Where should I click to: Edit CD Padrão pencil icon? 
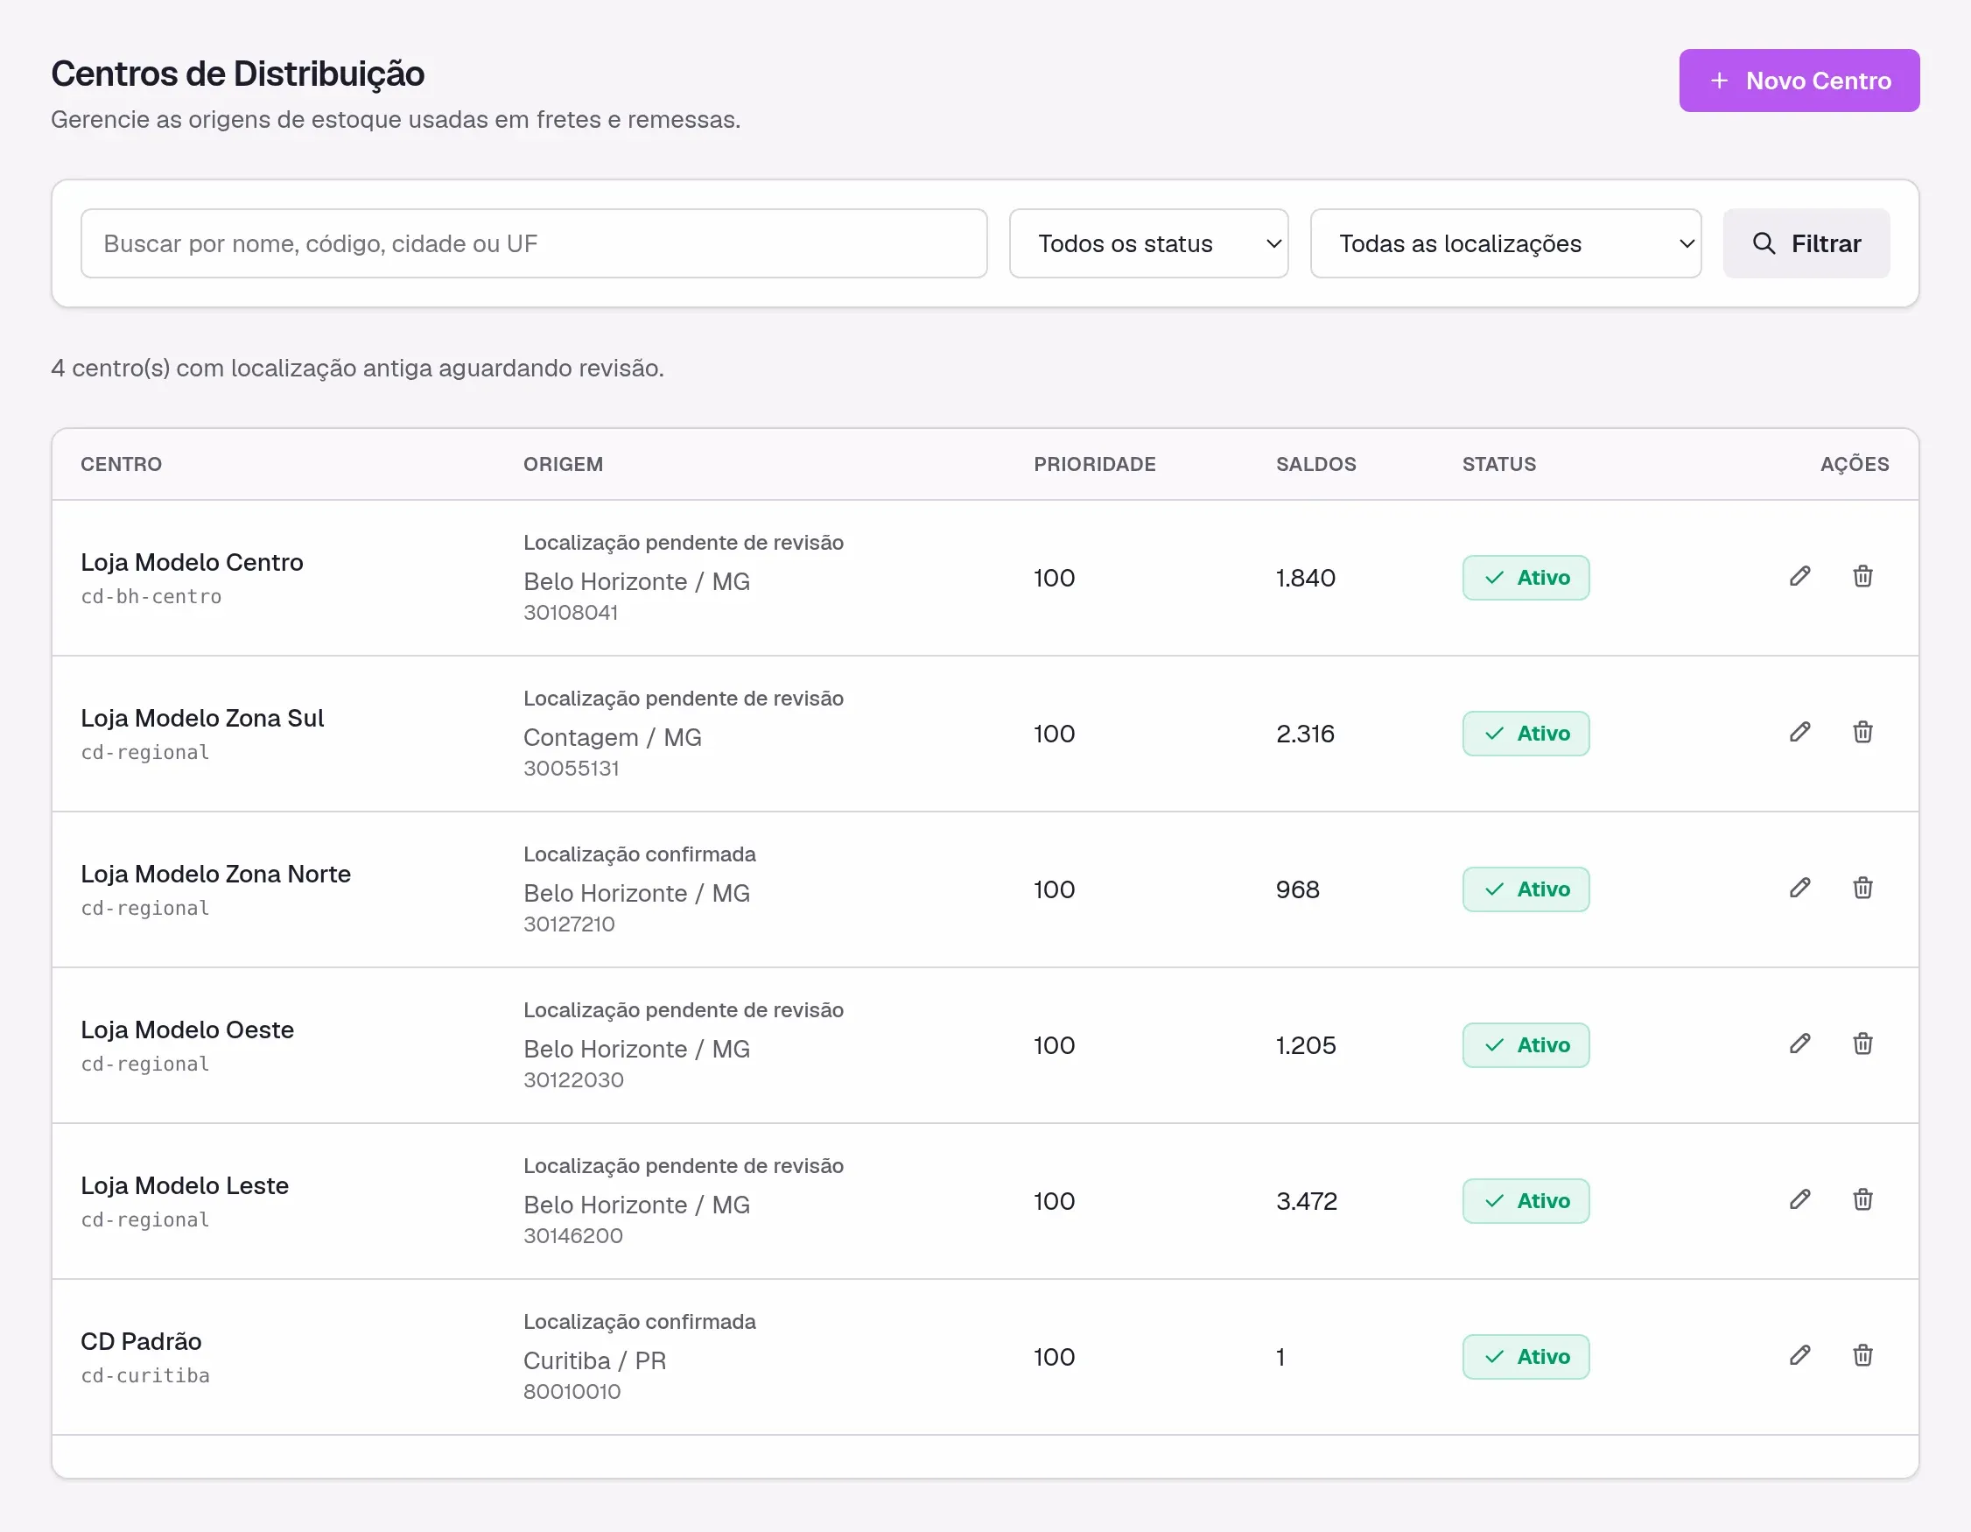tap(1799, 1356)
